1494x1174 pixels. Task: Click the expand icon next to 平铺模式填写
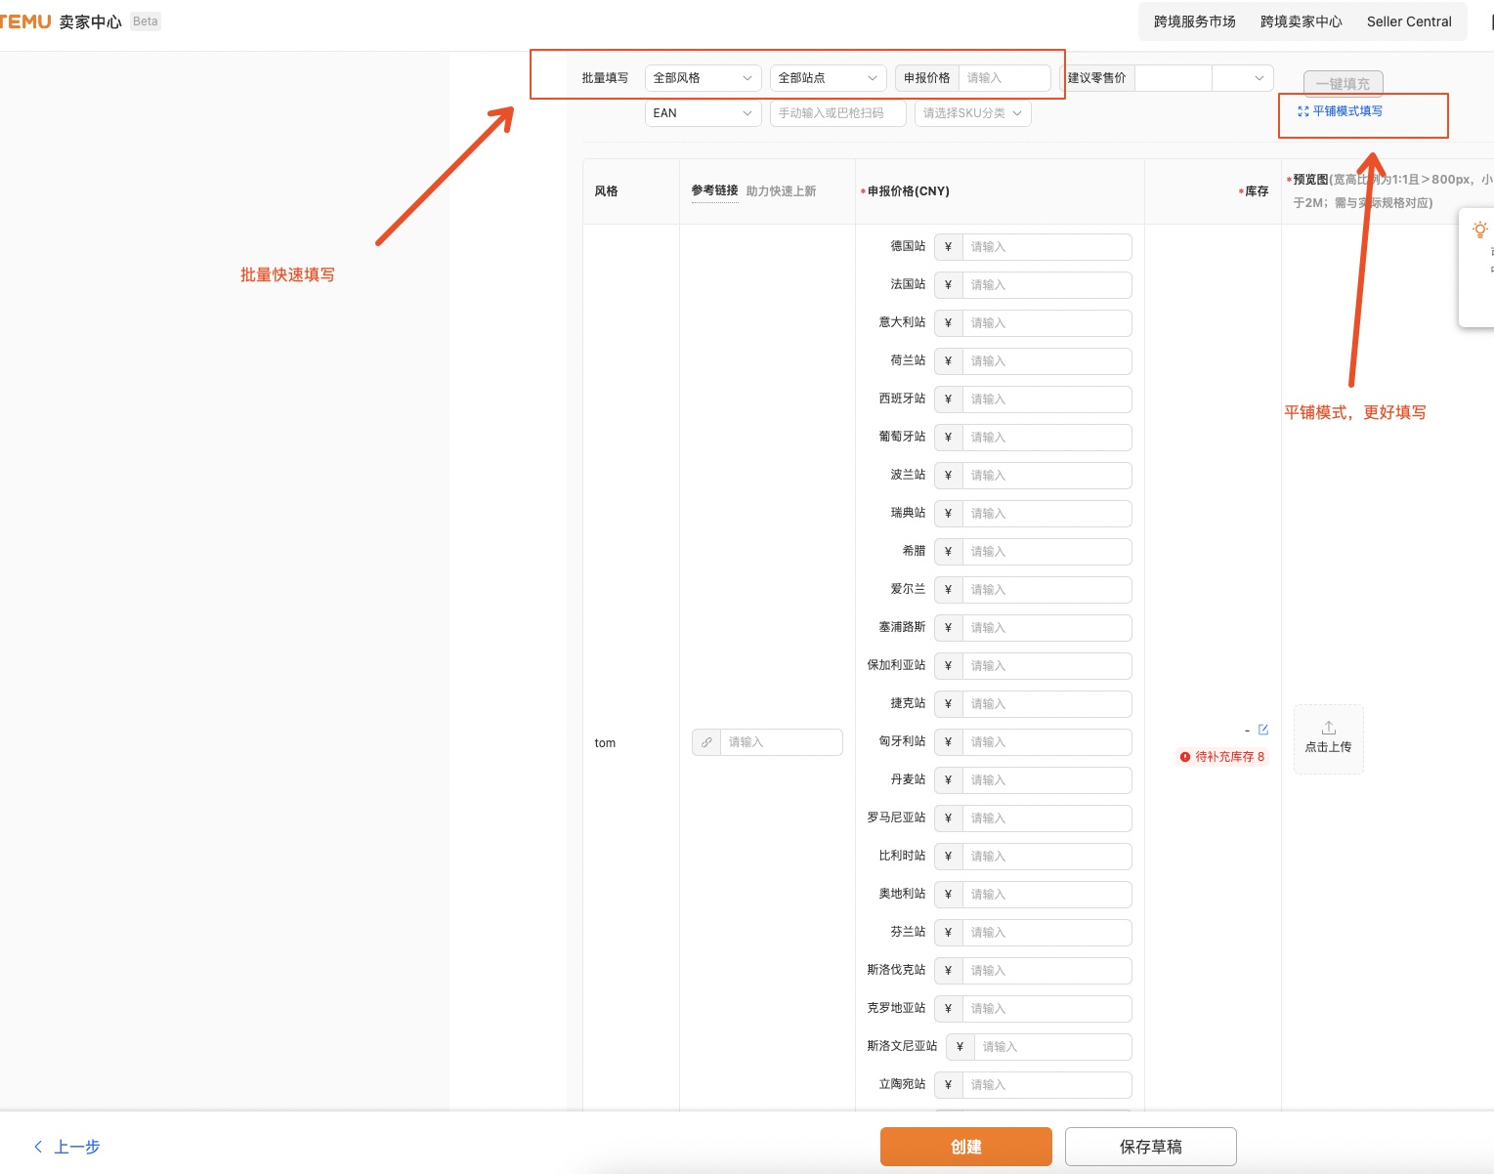tap(1302, 111)
